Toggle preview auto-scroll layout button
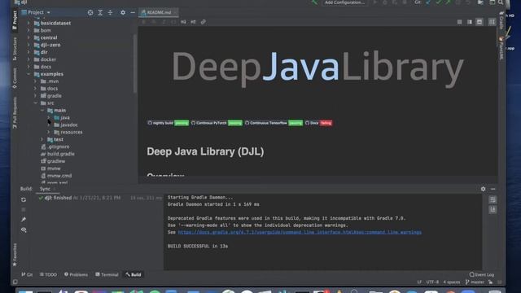521x293 pixels. click(x=492, y=22)
